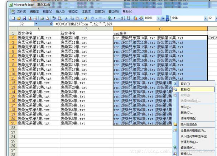The image size is (217, 156).
Task: Click the New workbook toolbar icon
Action: 14,18
